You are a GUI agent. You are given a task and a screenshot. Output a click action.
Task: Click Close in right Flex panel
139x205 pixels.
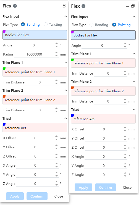point(127,187)
